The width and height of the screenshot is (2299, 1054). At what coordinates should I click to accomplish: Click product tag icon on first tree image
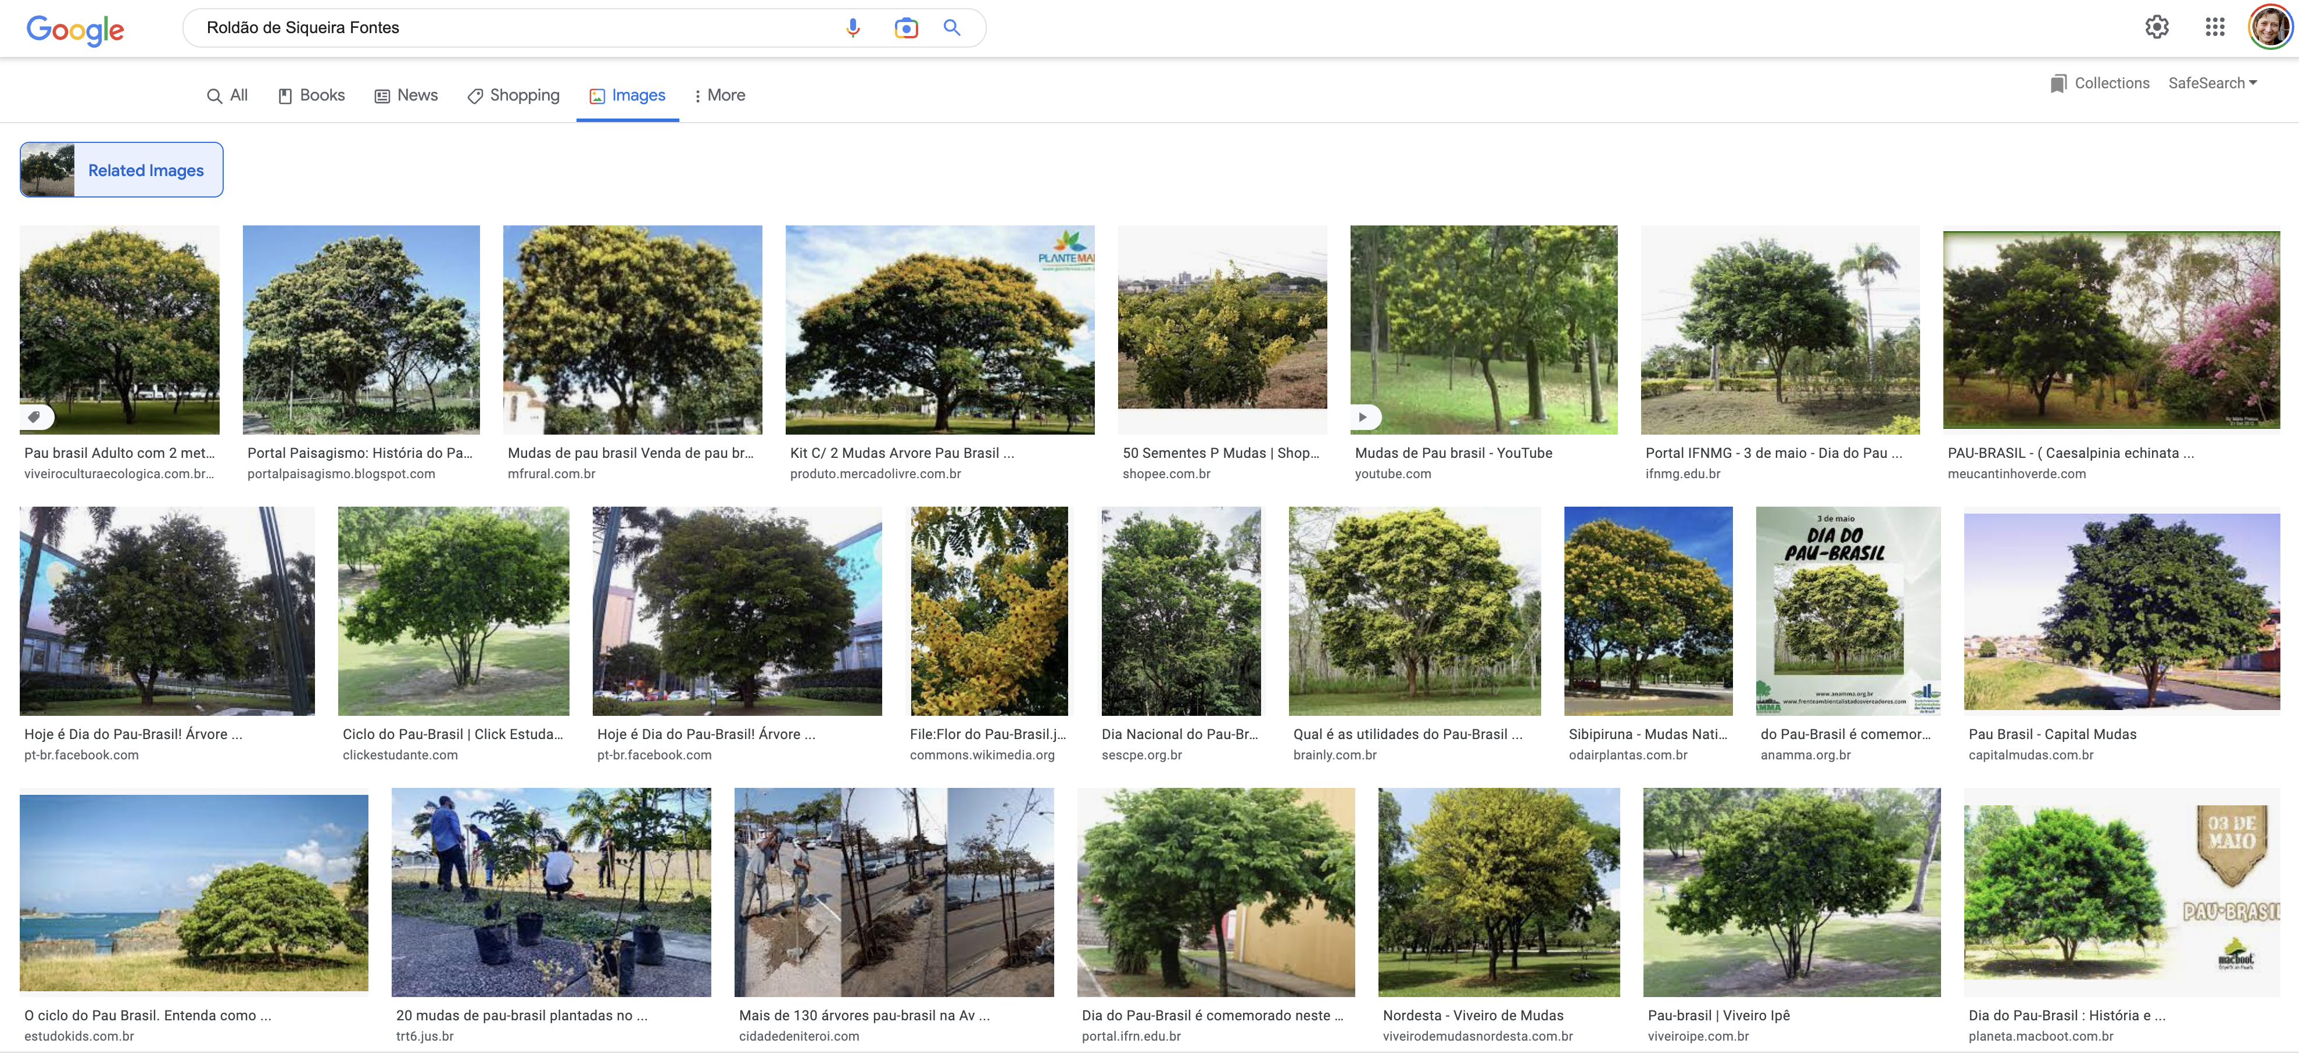34,417
